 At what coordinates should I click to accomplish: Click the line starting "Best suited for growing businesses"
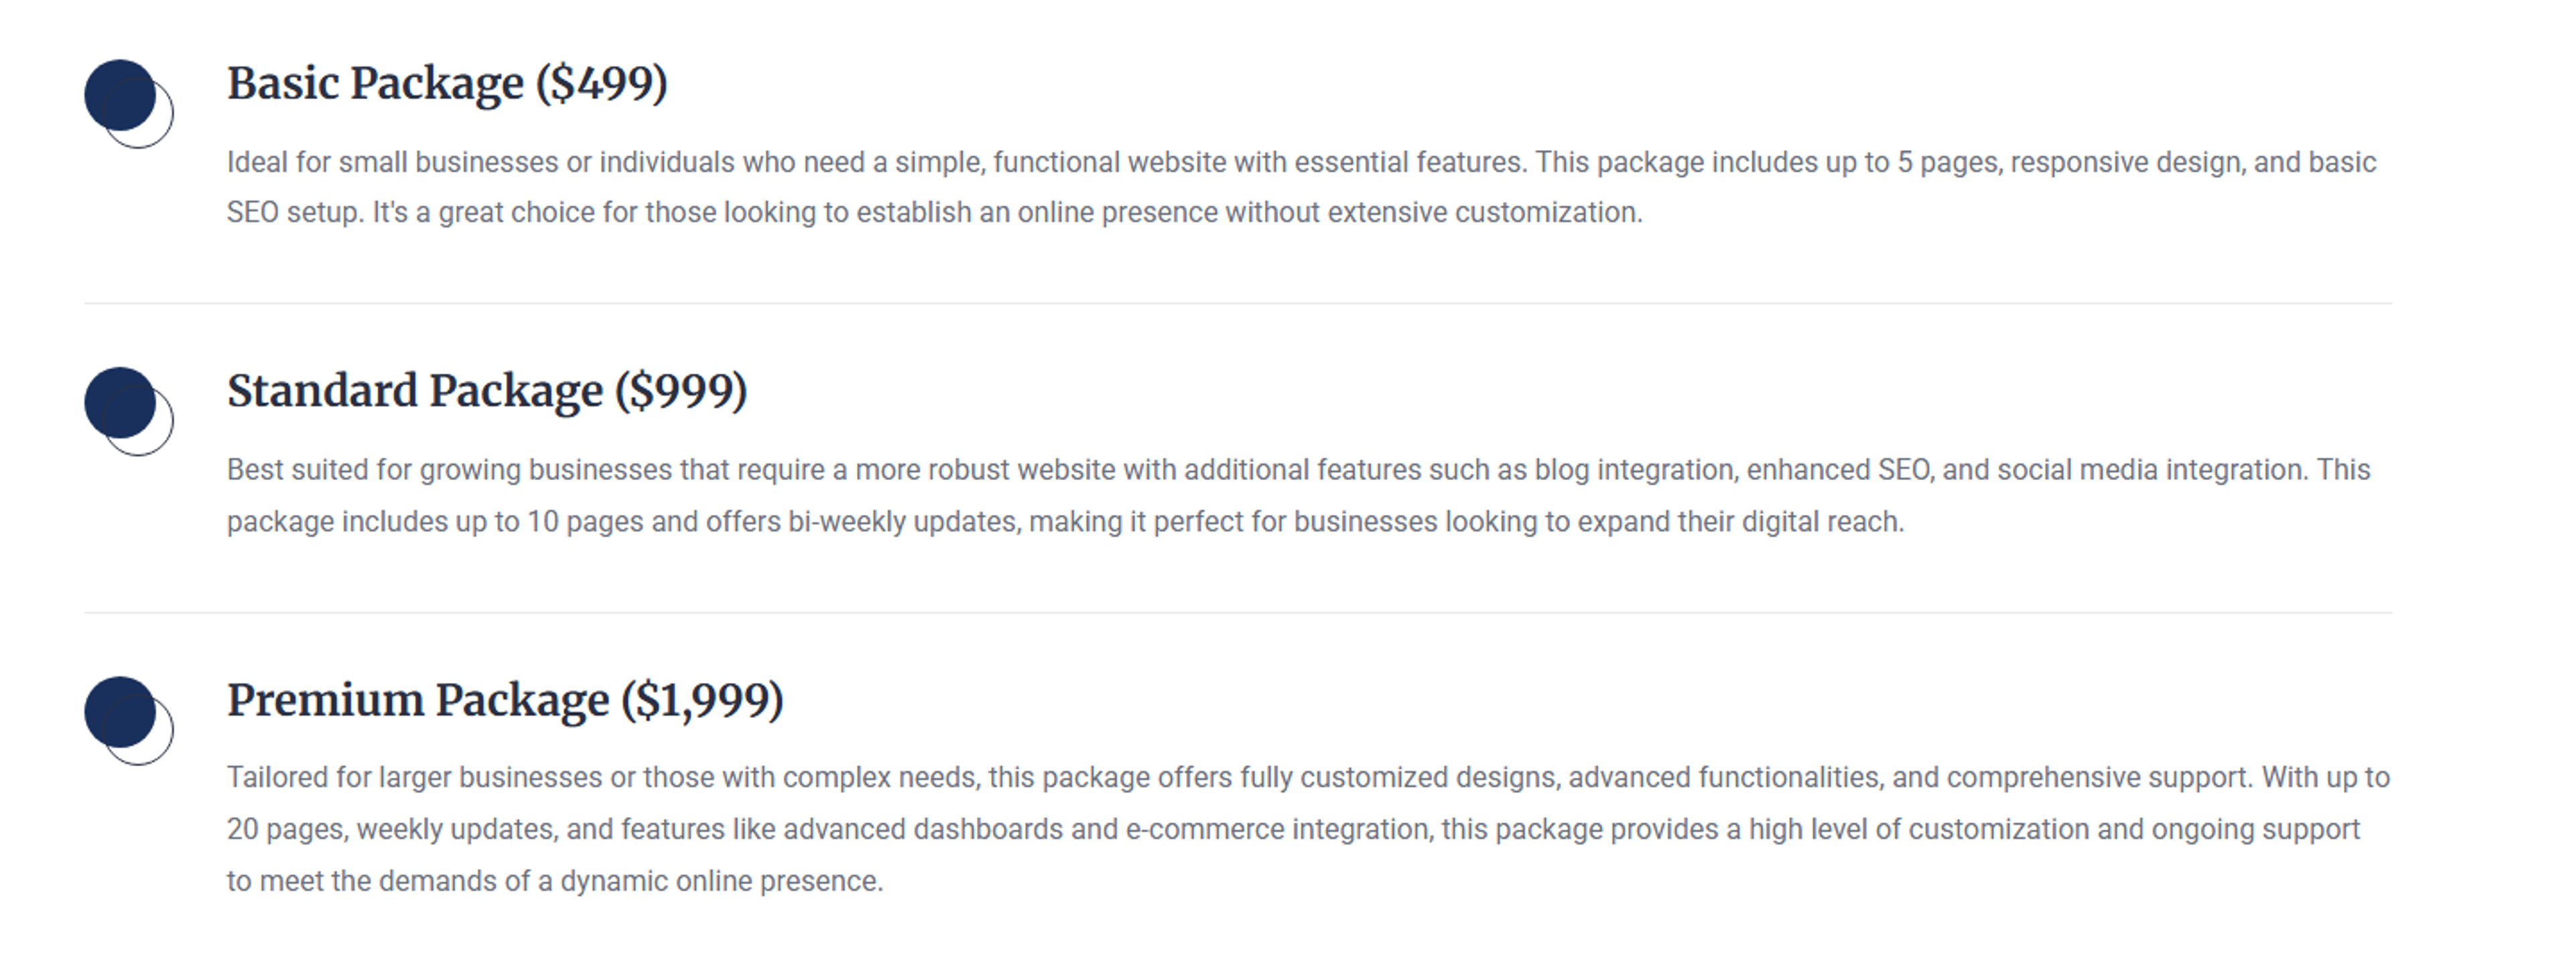1297,470
